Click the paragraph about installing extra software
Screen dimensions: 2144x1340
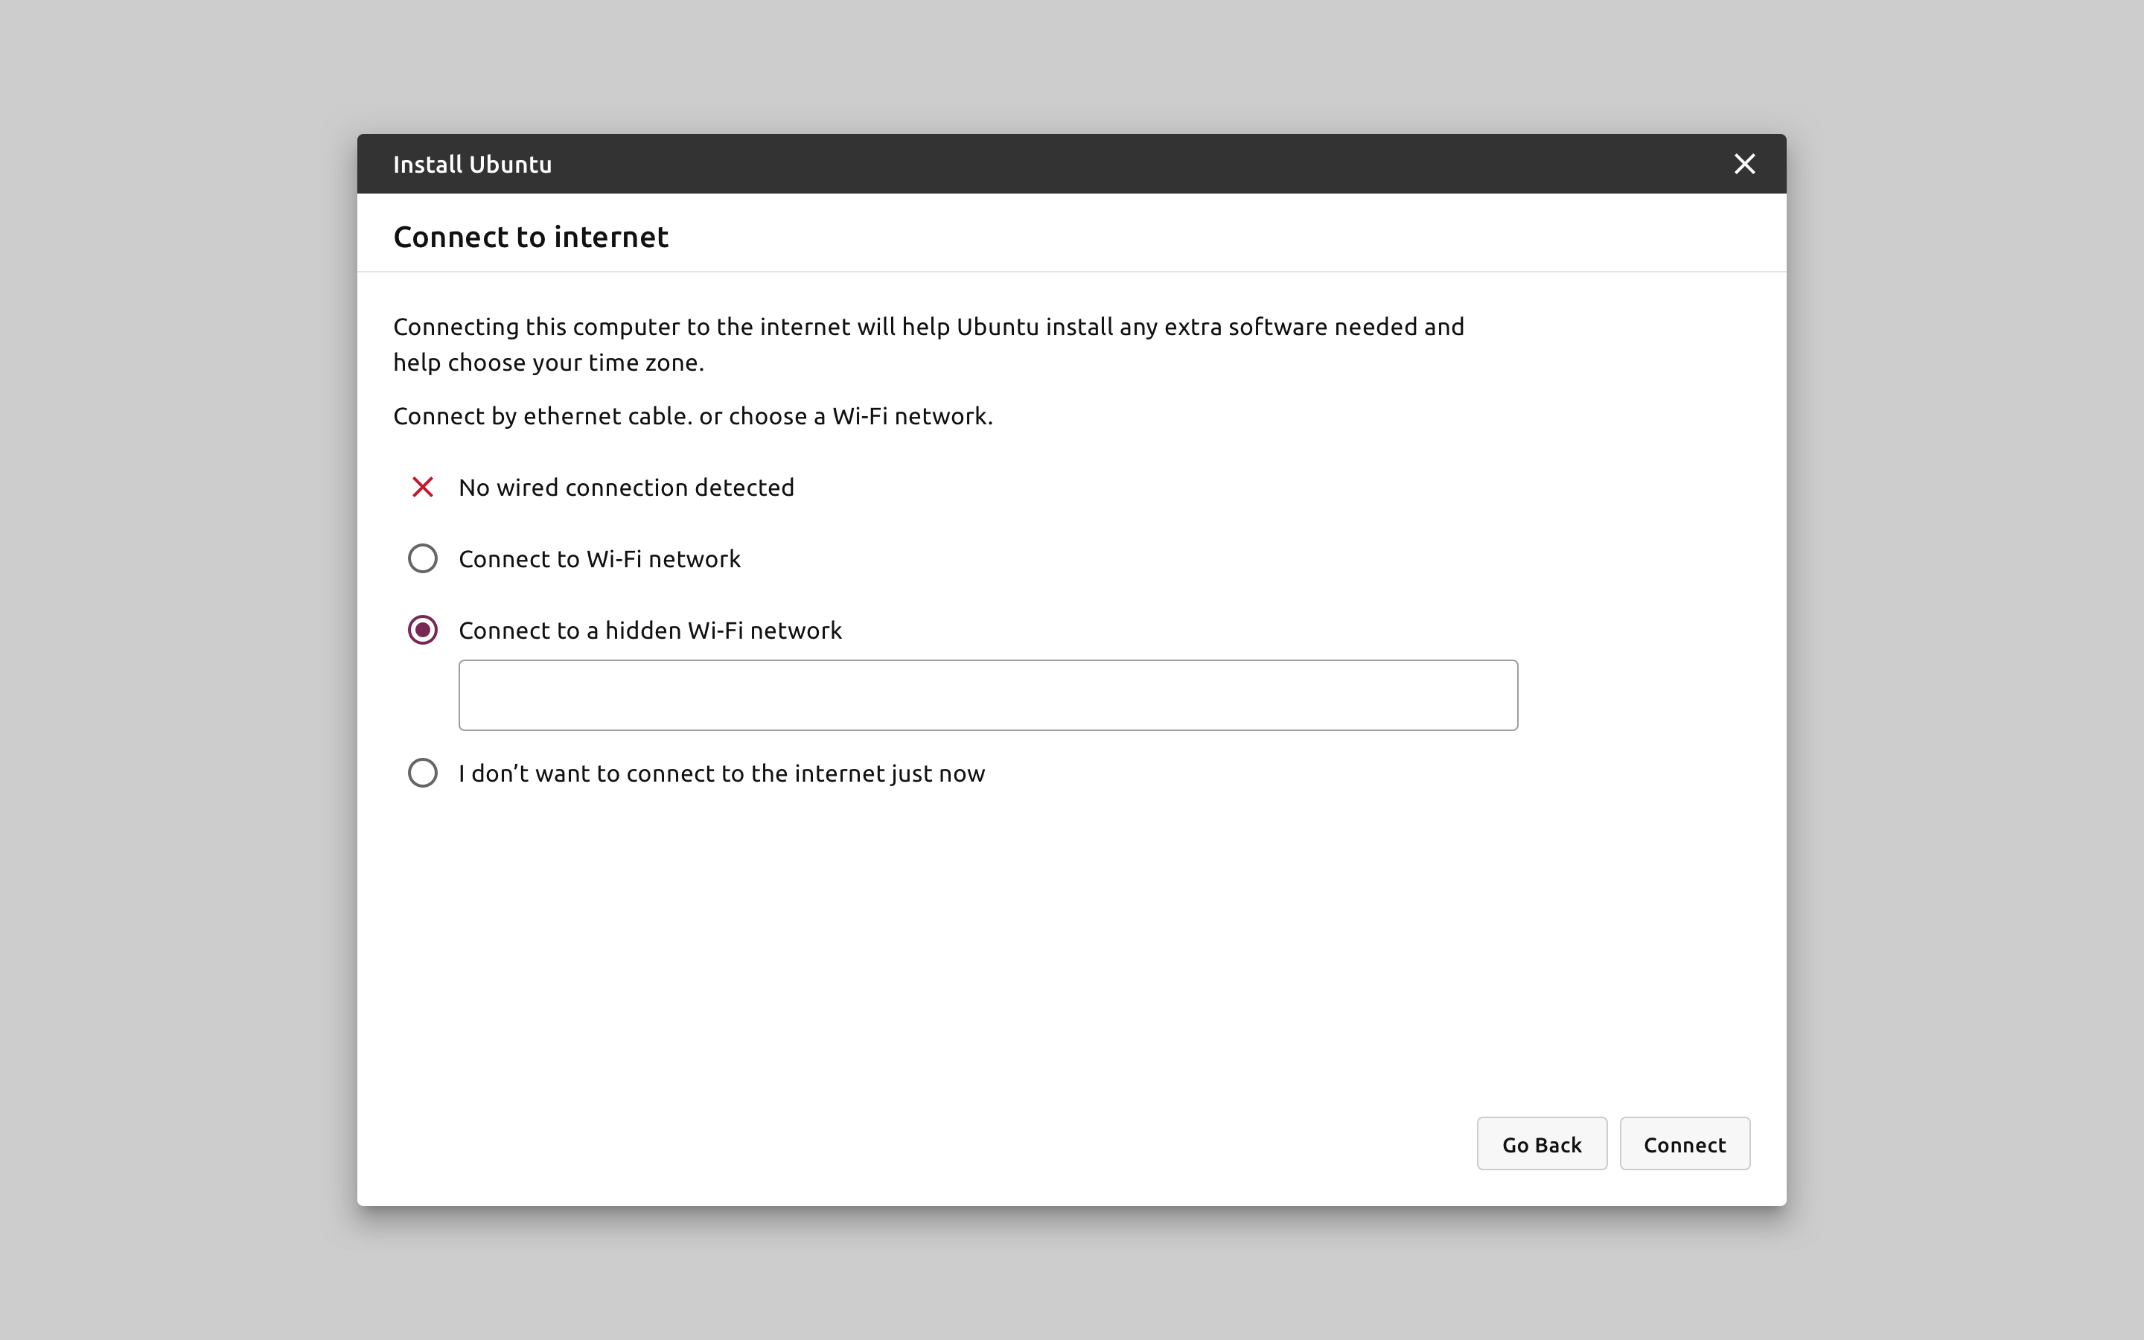tap(928, 345)
